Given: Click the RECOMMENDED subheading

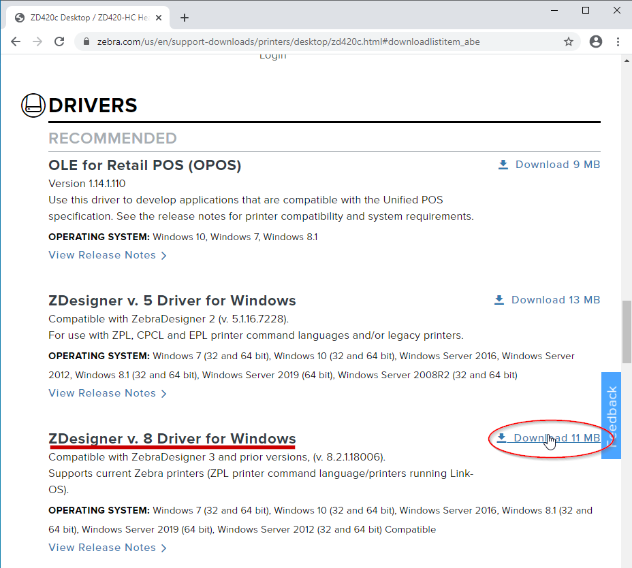Looking at the screenshot, I should [112, 138].
